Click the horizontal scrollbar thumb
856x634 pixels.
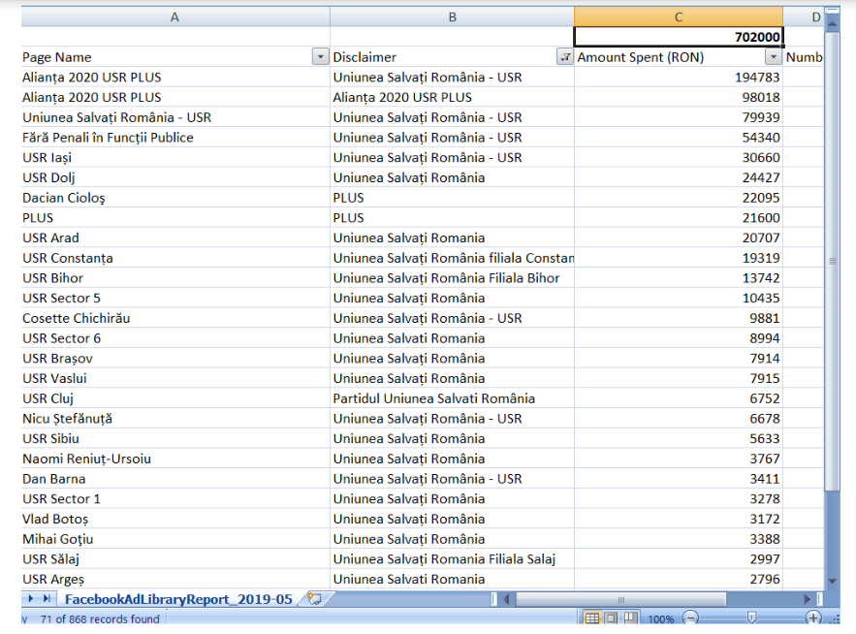(x=620, y=599)
